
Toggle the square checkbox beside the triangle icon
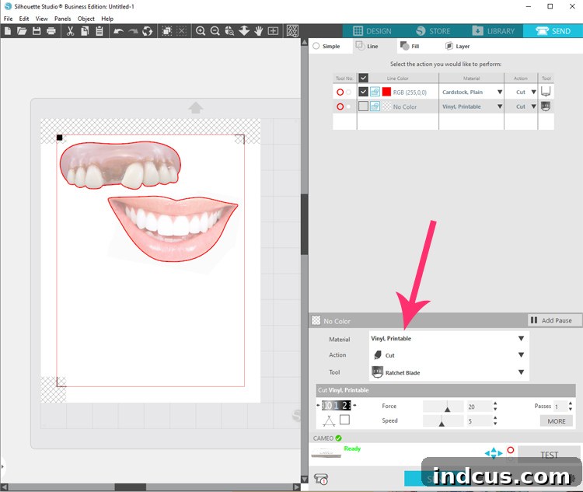pyautogui.click(x=344, y=420)
